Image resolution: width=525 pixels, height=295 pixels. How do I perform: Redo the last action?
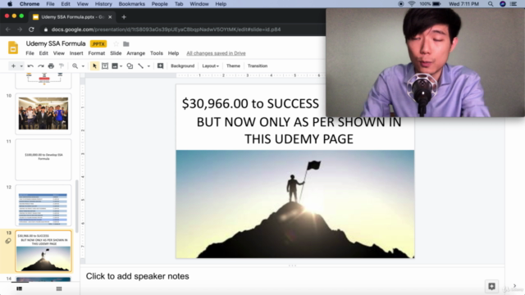41,66
